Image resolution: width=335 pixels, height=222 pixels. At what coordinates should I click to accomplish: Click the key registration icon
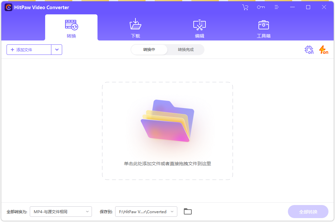[x=261, y=7]
